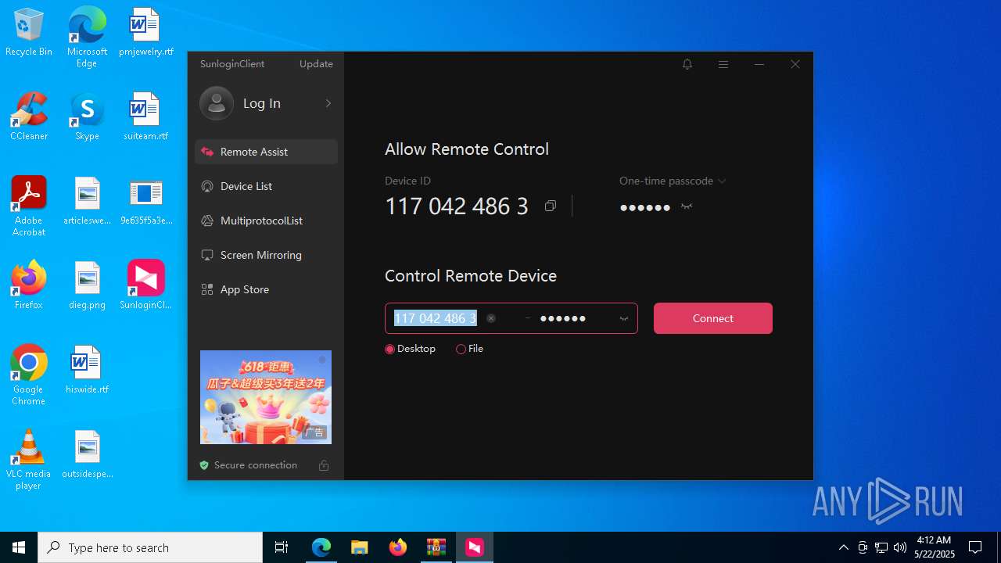The width and height of the screenshot is (1001, 563).
Task: Open WinRAR from the taskbar
Action: coord(436,547)
